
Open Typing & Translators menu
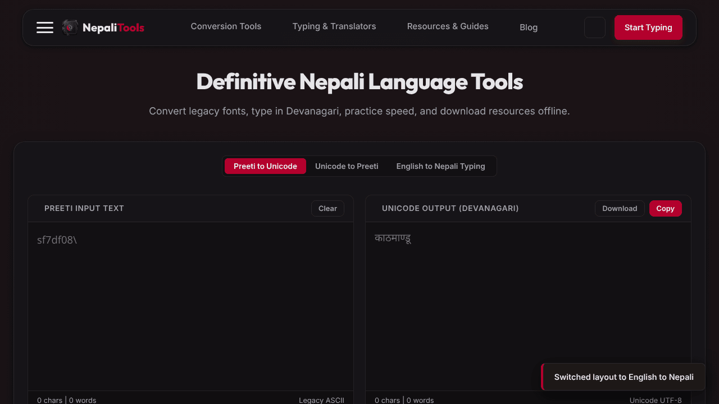pyautogui.click(x=334, y=26)
